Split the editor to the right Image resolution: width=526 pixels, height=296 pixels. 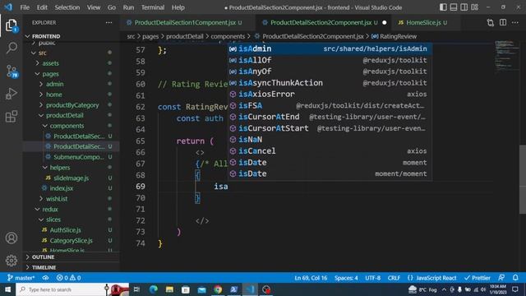click(x=502, y=22)
